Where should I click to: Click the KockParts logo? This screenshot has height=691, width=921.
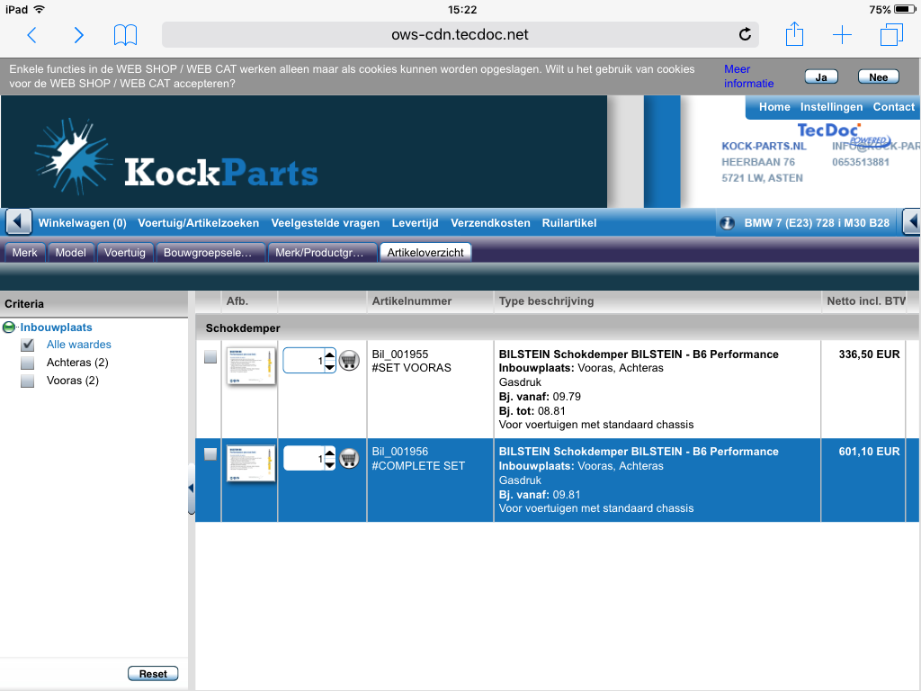click(x=176, y=156)
